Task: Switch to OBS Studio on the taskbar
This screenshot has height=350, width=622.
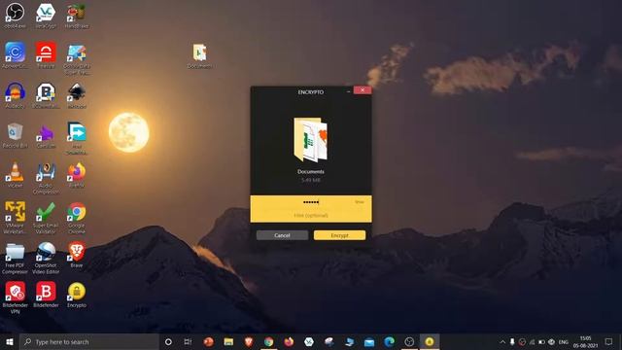Action: (409, 341)
